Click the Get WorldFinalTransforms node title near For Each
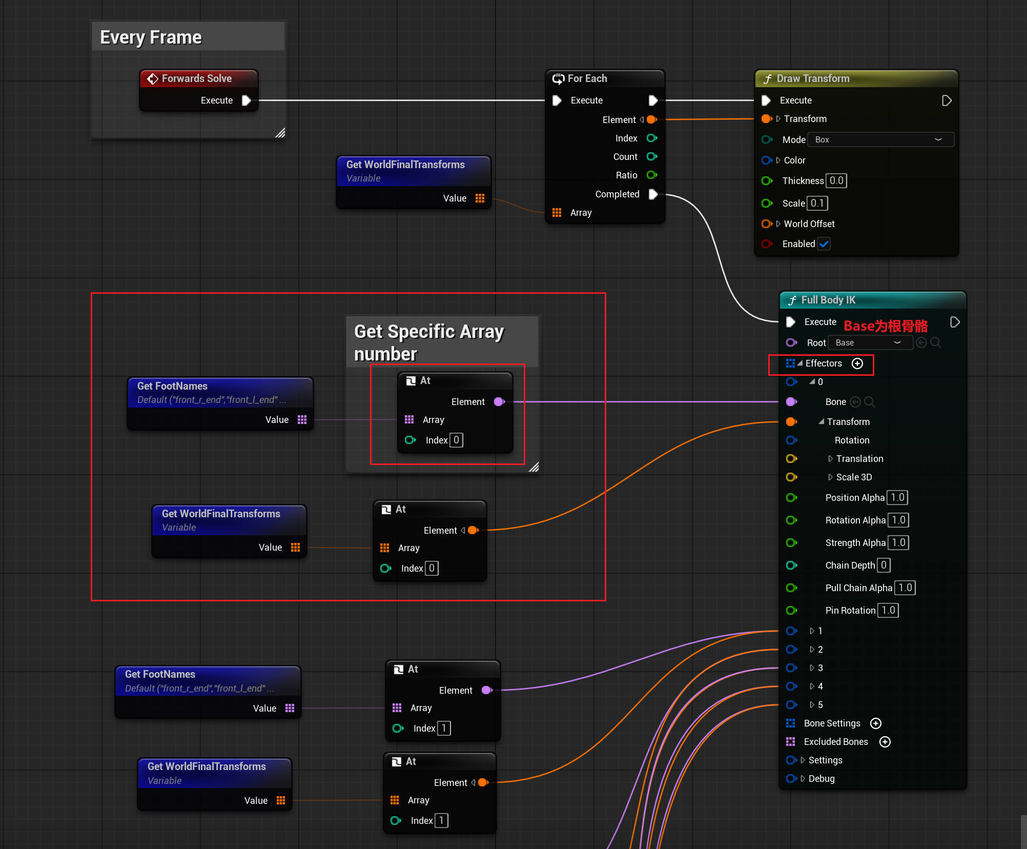The height and width of the screenshot is (849, 1027). click(x=405, y=165)
